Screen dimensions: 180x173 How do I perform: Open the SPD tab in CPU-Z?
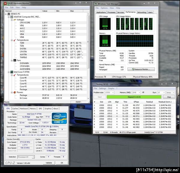click(x=40, y=109)
